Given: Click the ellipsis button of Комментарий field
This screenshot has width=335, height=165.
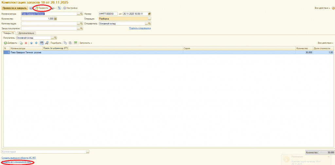Looking at the screenshot, I should coord(88,152).
